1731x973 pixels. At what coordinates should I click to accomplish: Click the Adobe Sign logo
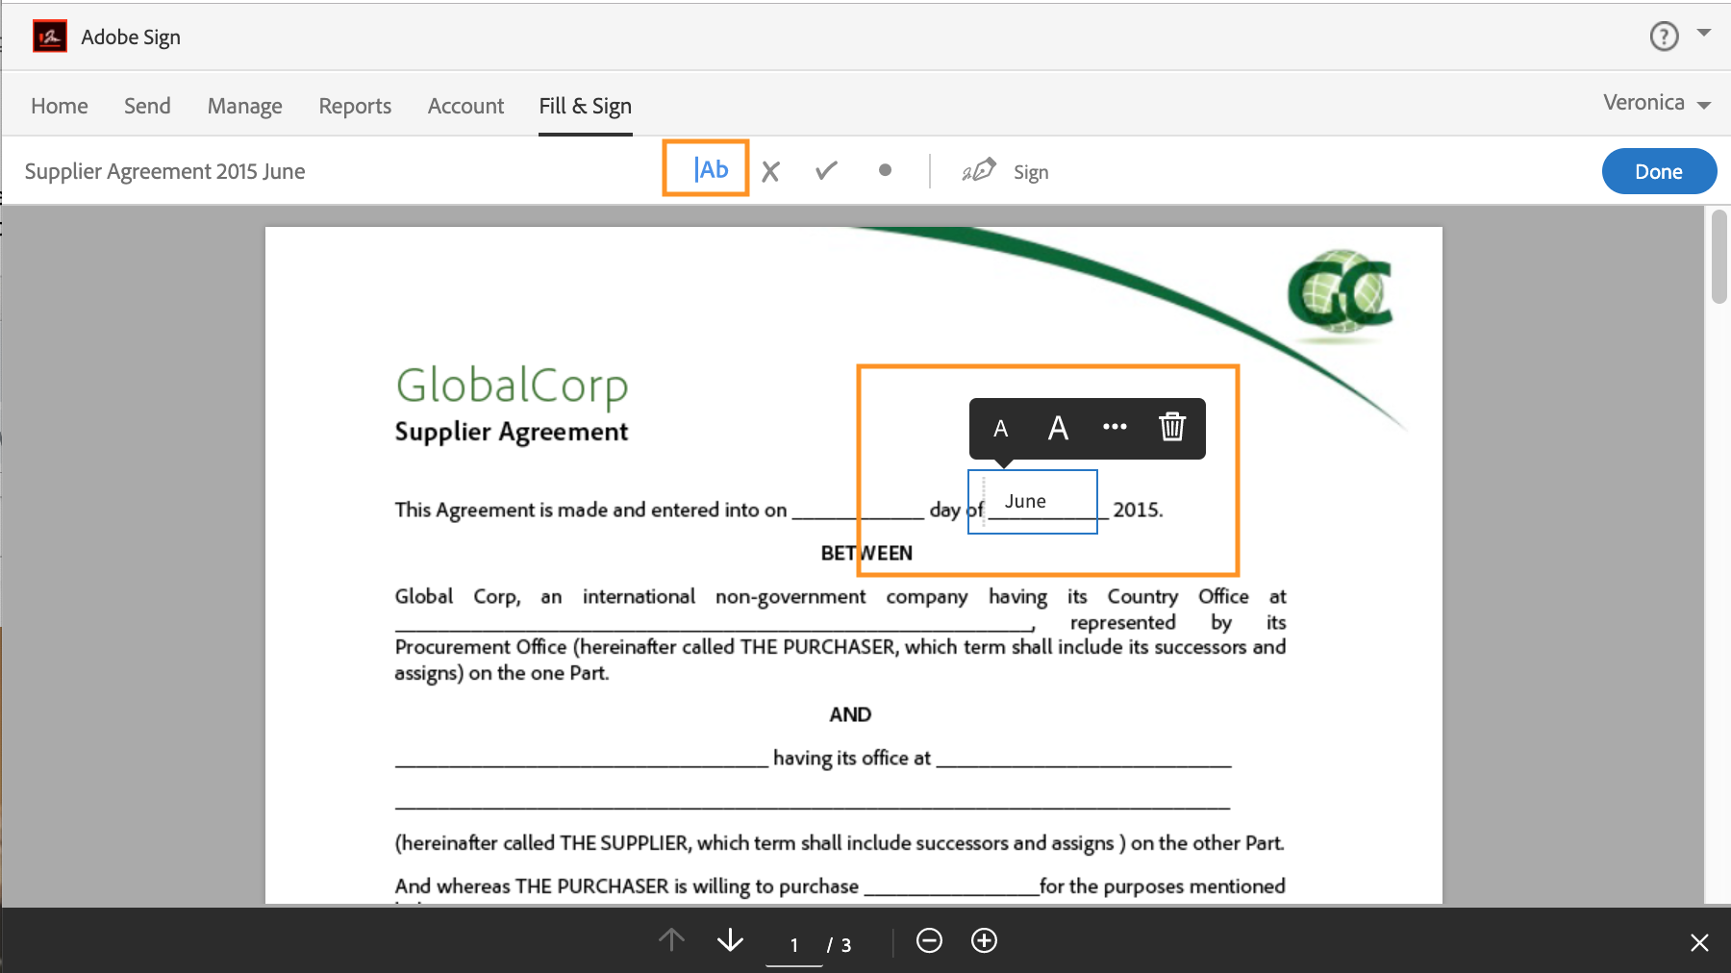[x=49, y=36]
